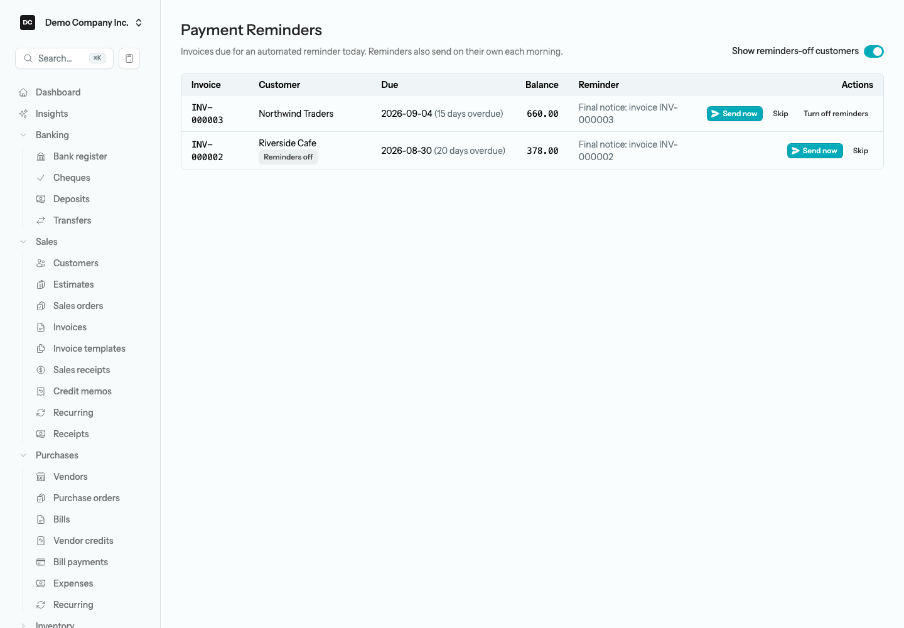Skip the reminder for Riverside Cafe
904x628 pixels.
tap(861, 151)
